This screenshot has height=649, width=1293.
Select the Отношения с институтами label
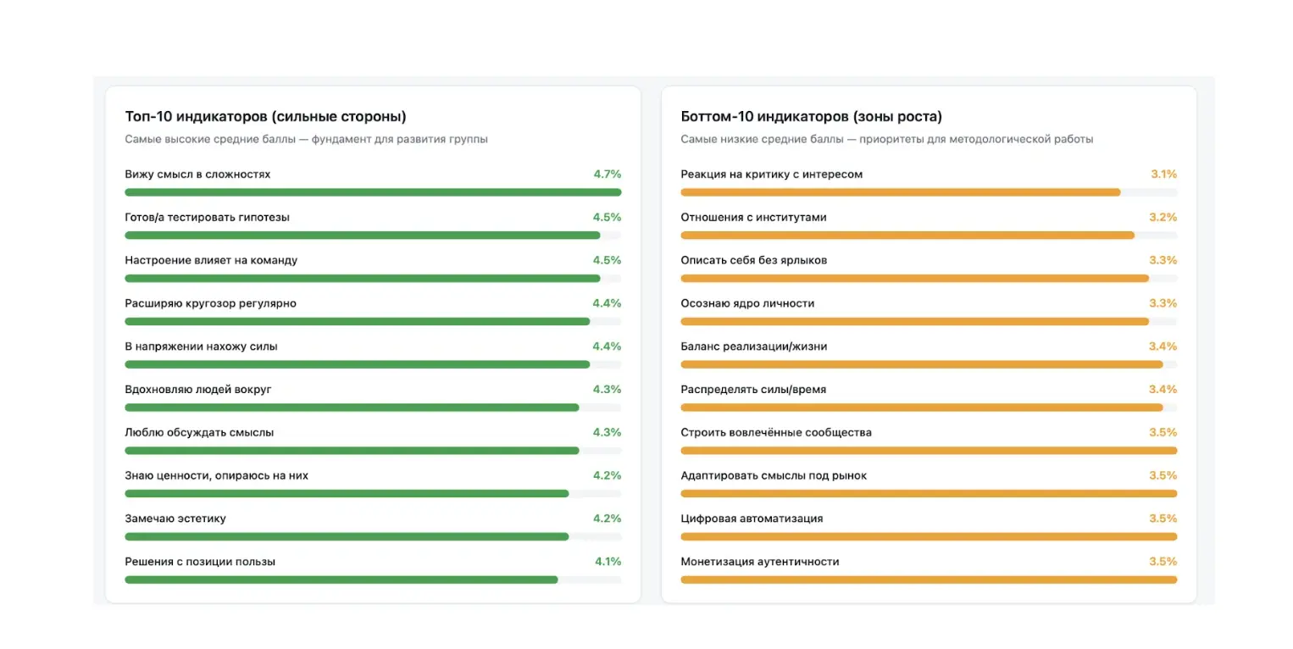coord(753,217)
